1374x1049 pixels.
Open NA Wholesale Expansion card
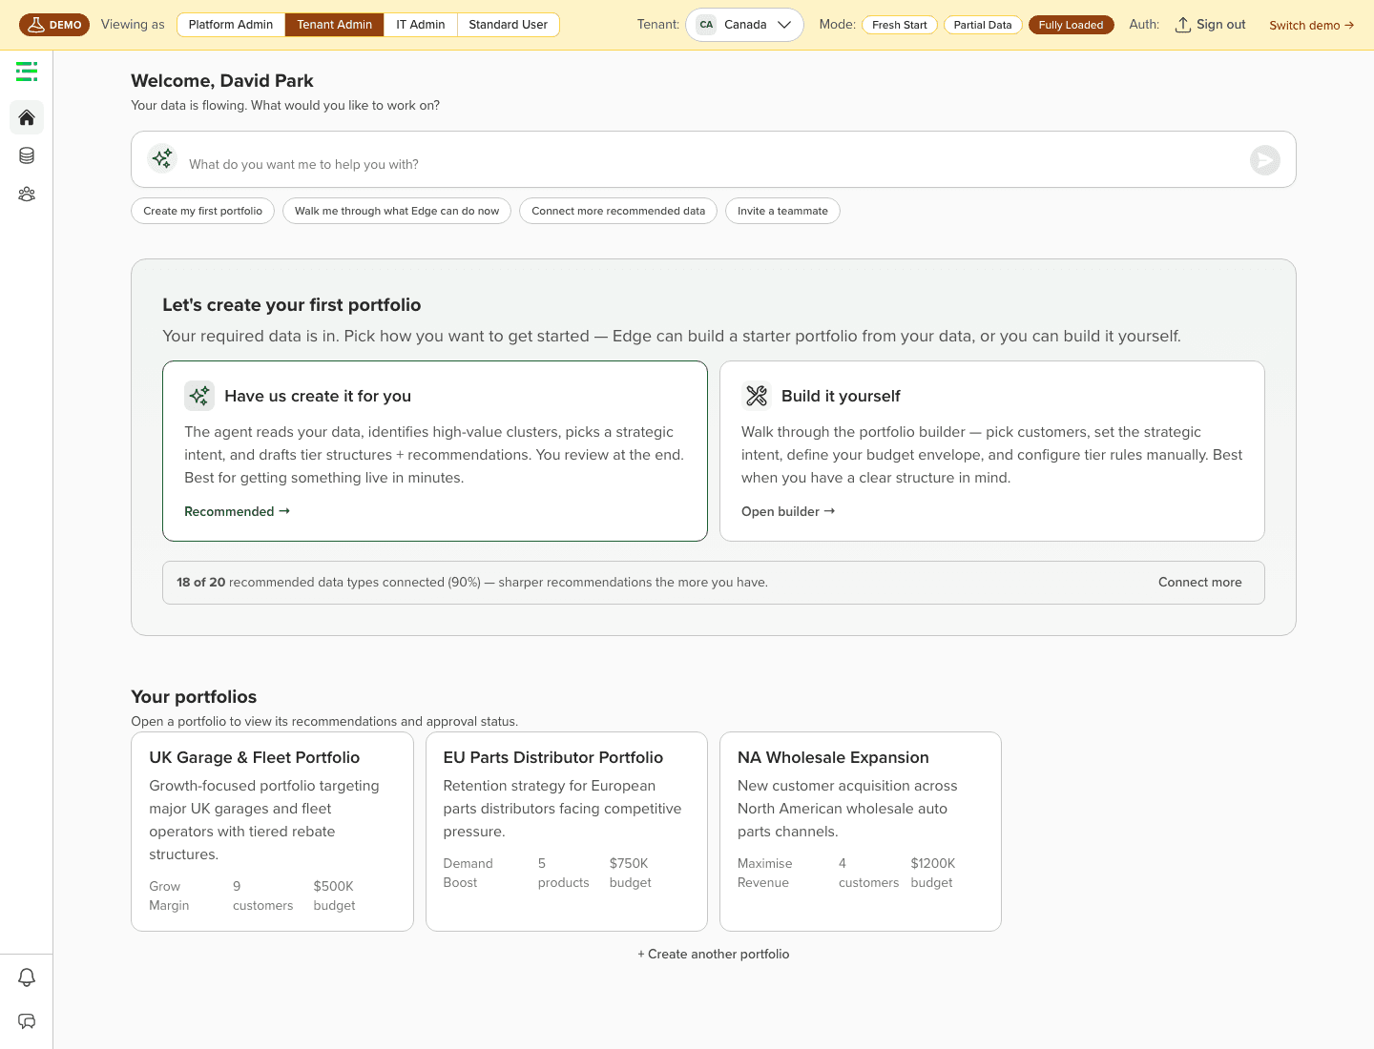pyautogui.click(x=861, y=832)
